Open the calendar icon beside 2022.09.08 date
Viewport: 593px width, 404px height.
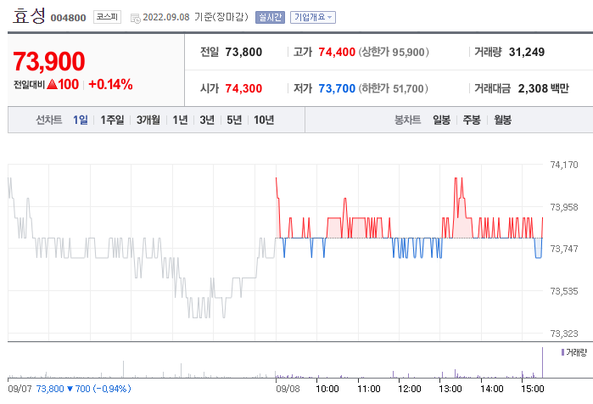coord(136,18)
